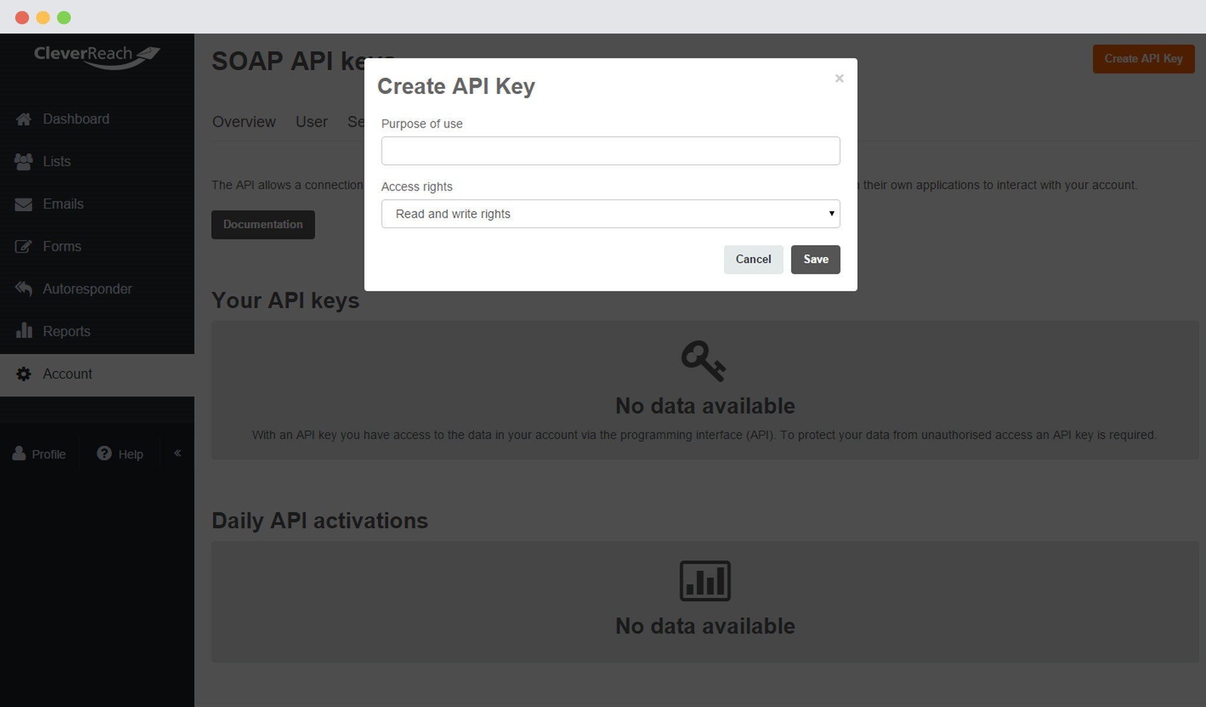
Task: Click the Help link at bottom
Action: [x=130, y=454]
